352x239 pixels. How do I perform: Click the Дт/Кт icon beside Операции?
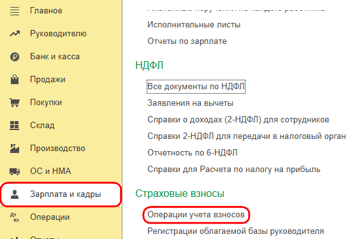15,217
